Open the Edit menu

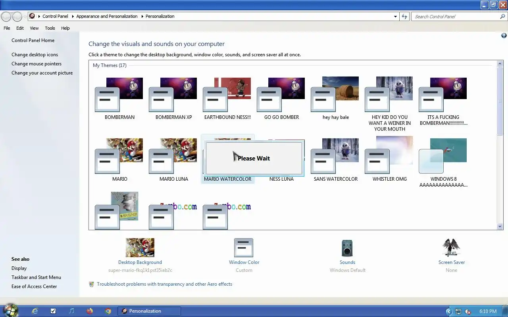(x=20, y=28)
